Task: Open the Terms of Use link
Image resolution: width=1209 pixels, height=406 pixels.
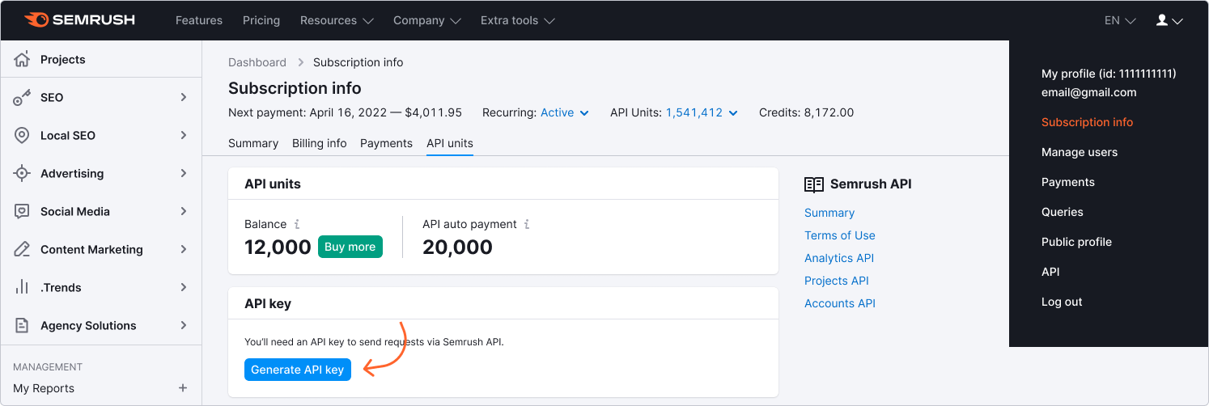Action: point(840,235)
